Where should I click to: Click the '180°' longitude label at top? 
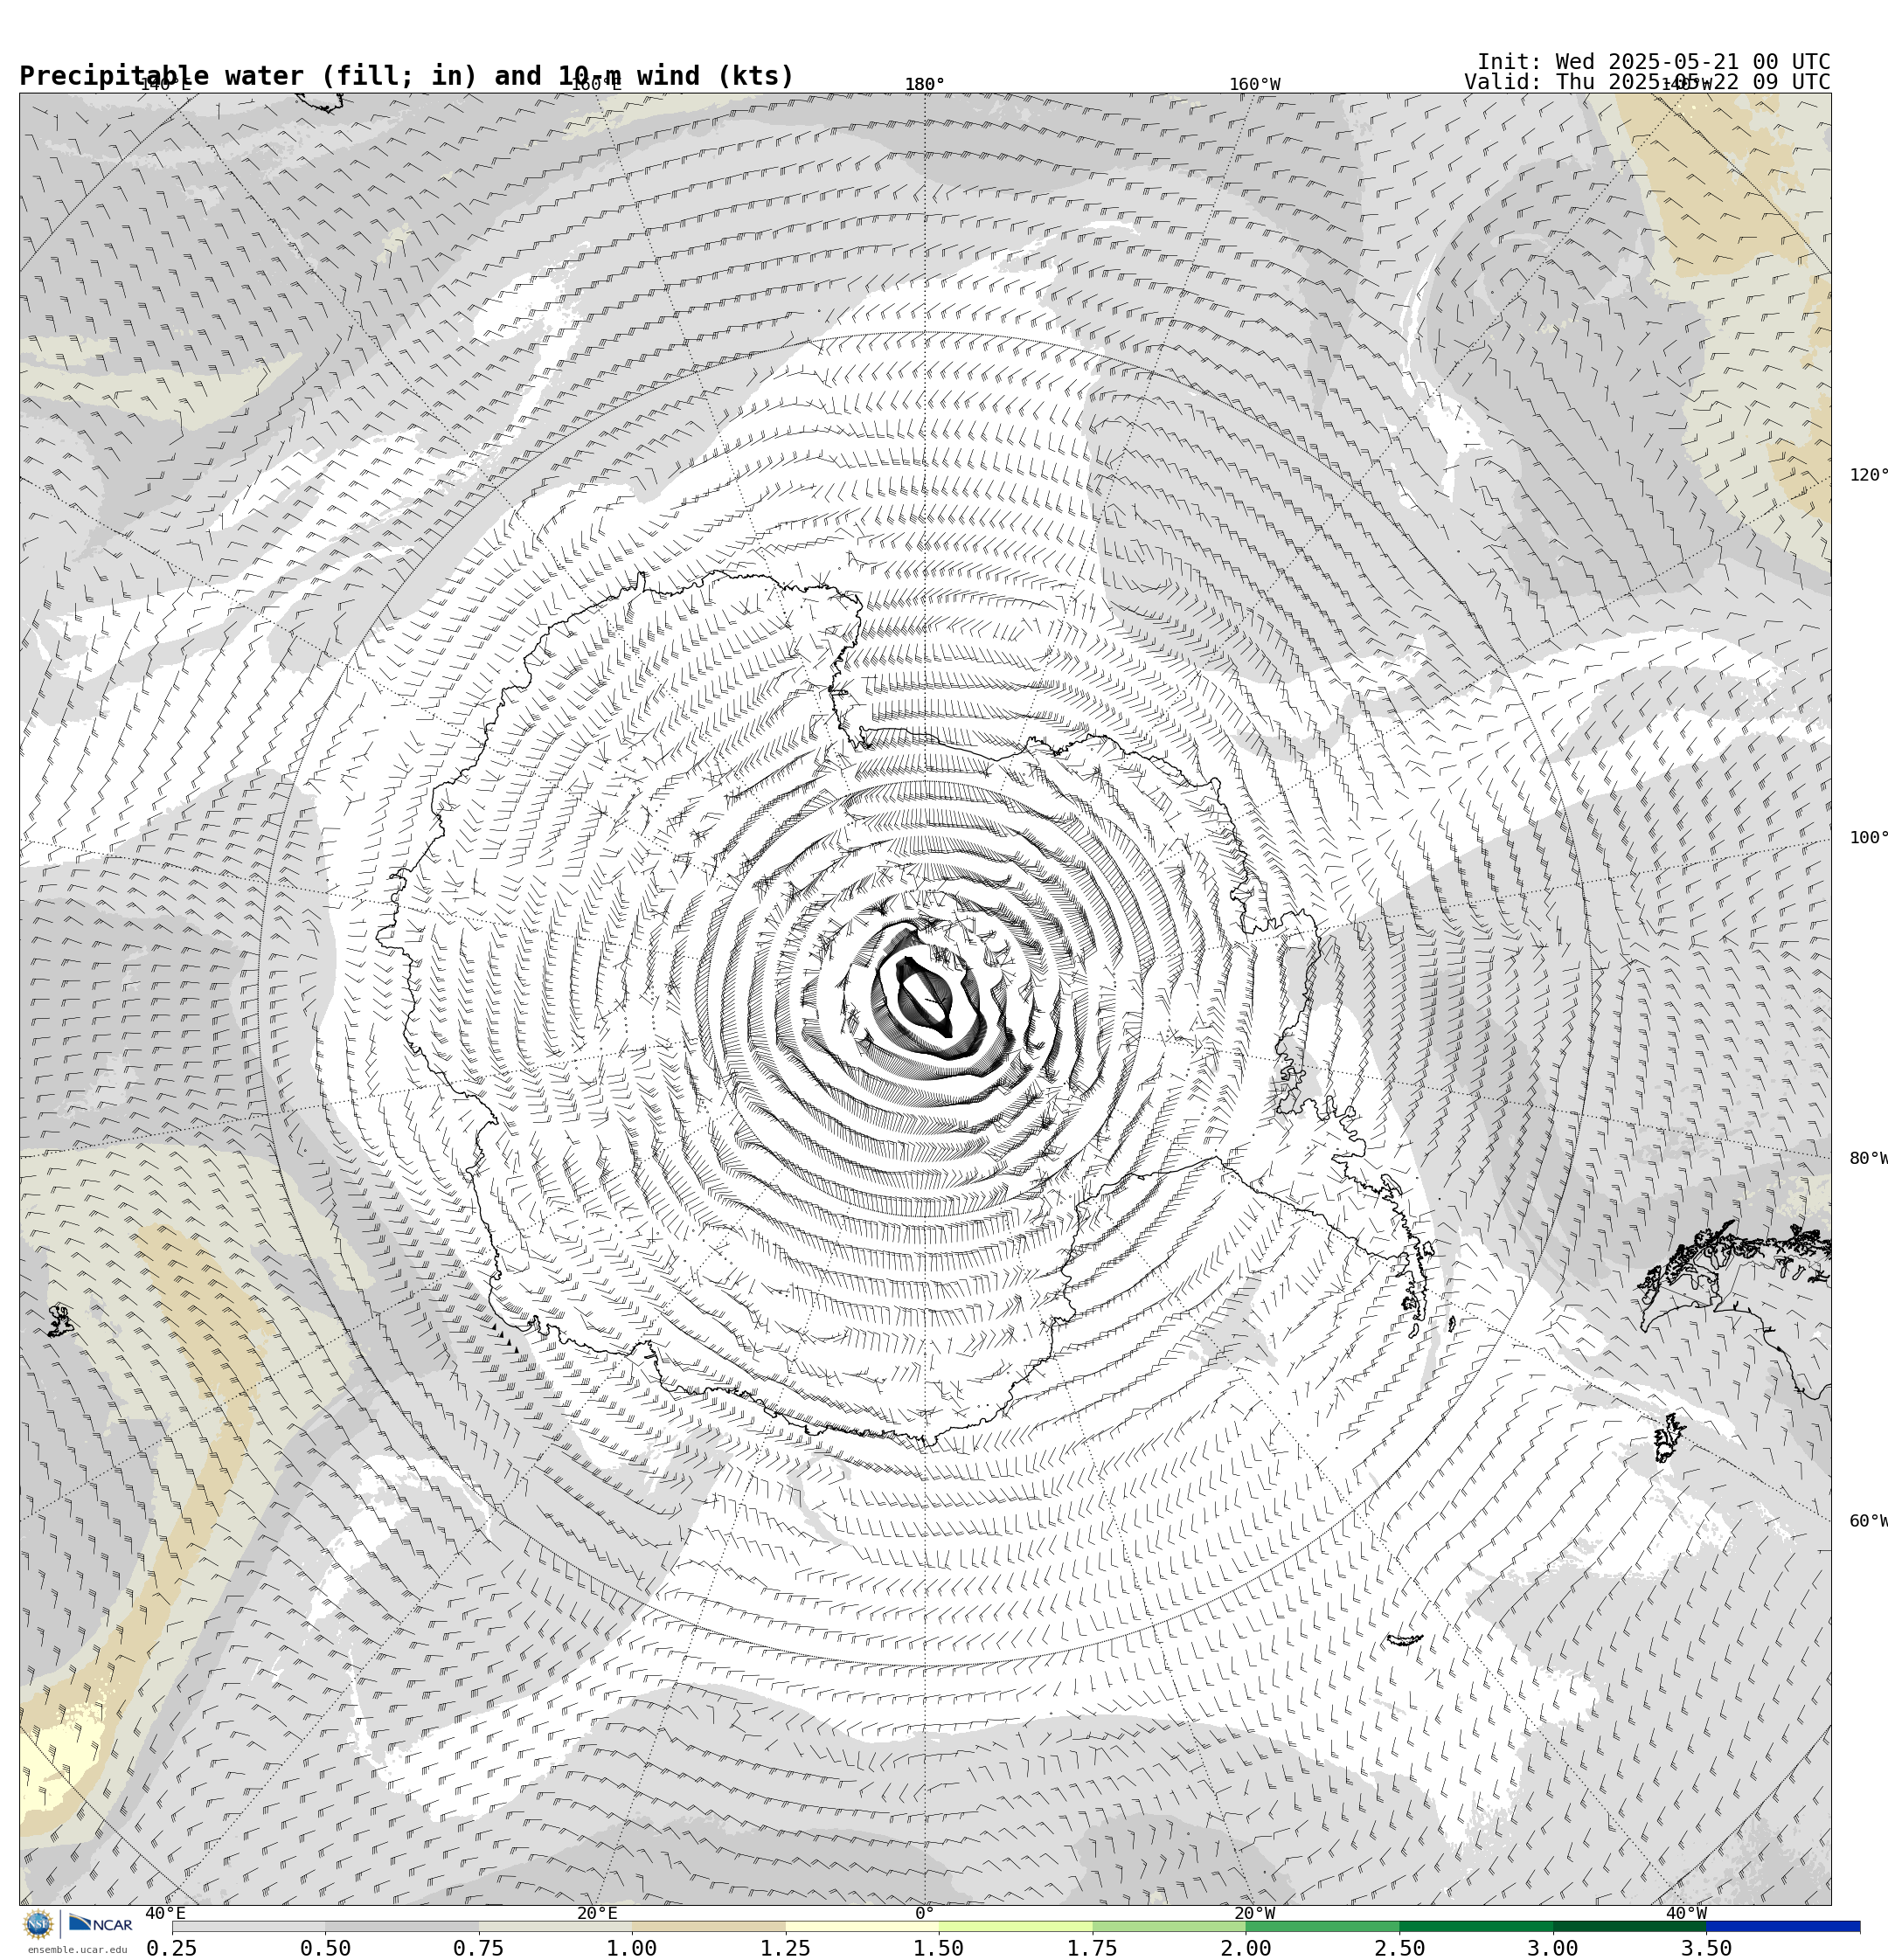[925, 85]
